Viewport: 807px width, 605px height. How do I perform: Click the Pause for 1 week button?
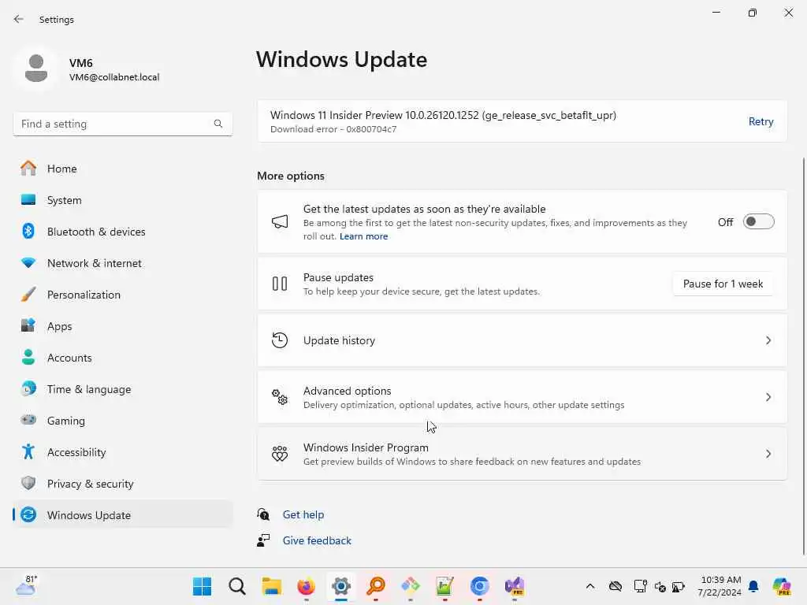pos(723,284)
